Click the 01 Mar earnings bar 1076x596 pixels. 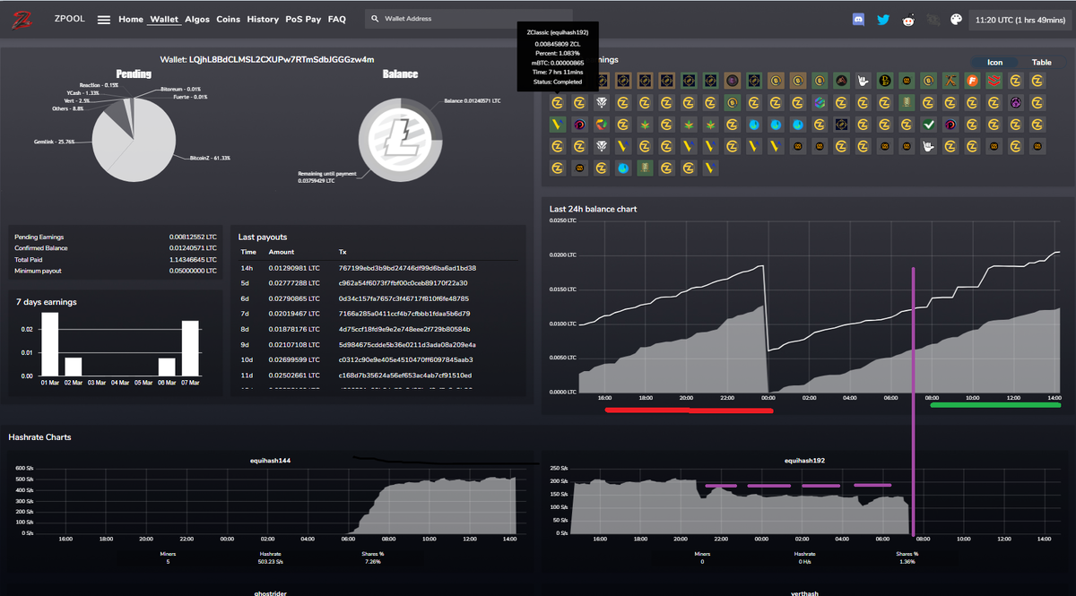point(50,344)
